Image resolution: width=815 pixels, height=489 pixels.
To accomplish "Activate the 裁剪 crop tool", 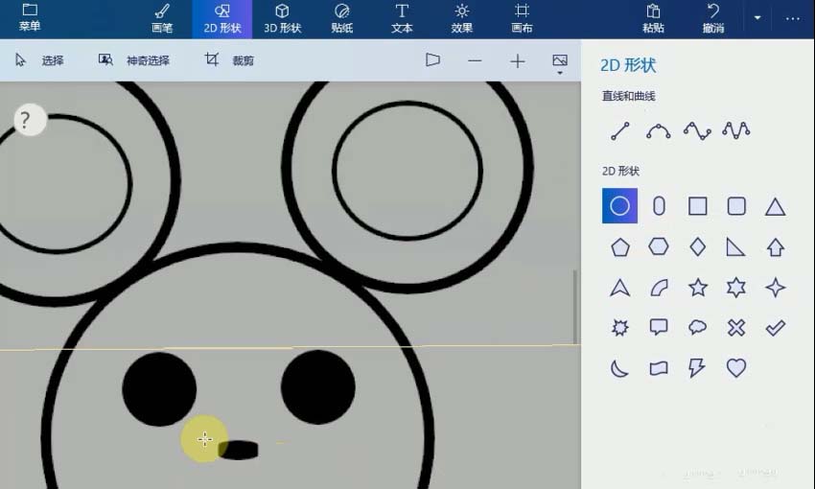I will click(229, 60).
